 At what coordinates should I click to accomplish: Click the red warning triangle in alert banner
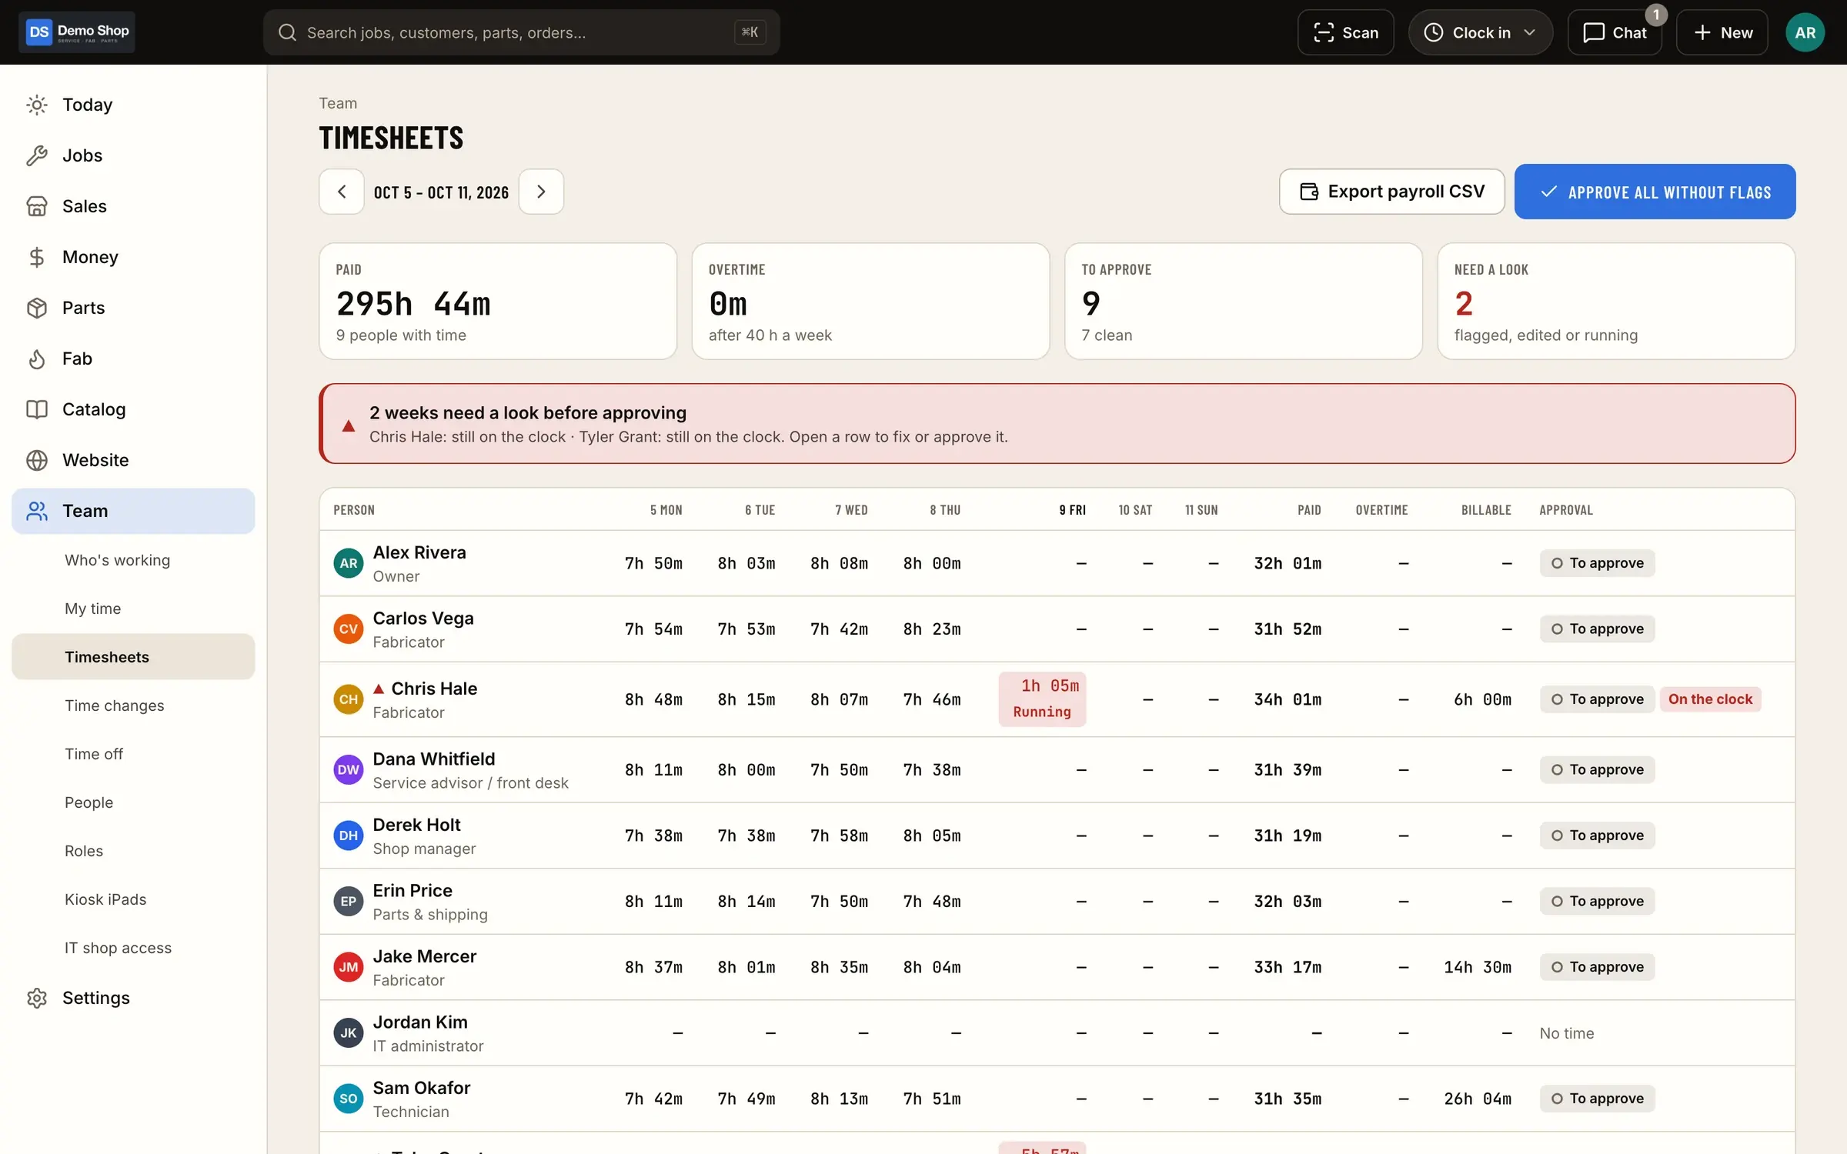pyautogui.click(x=348, y=425)
